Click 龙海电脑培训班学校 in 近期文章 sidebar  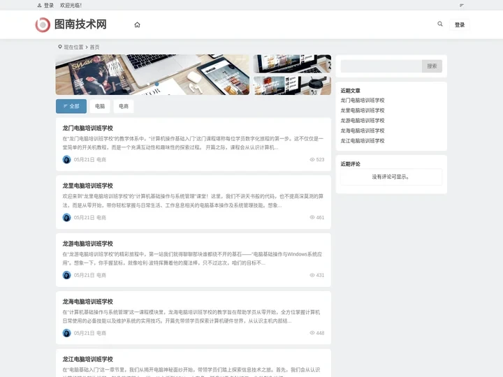[x=363, y=131]
